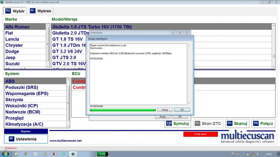The image size is (280, 157).
Task: Open File Explorer from the taskbar
Action: [x=16, y=154]
